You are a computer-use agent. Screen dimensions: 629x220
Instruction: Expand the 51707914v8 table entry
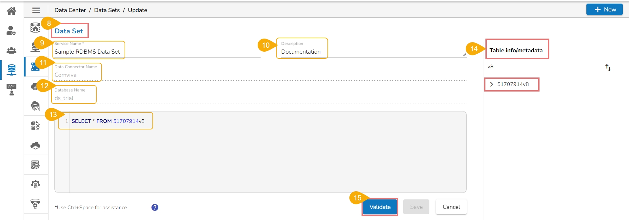tap(491, 84)
